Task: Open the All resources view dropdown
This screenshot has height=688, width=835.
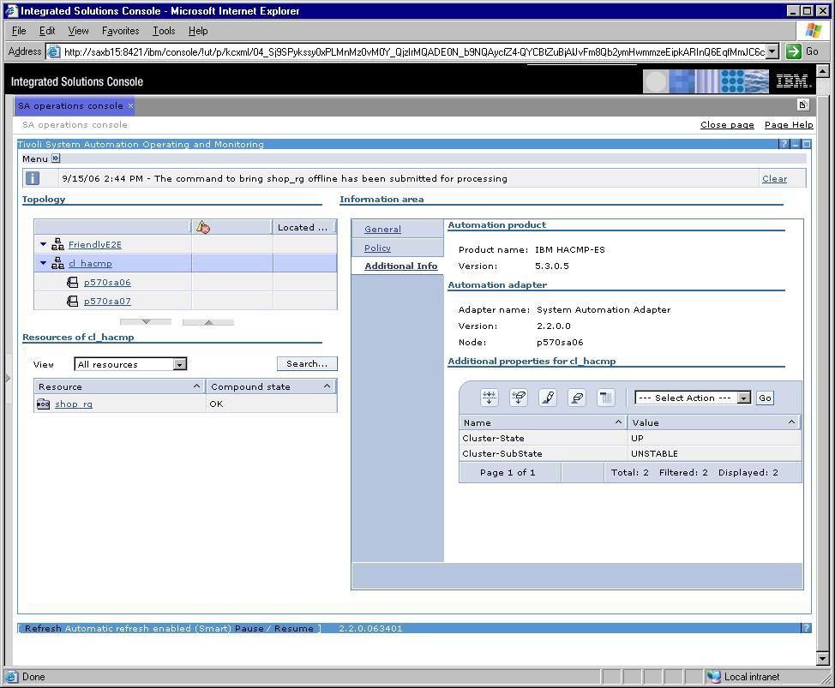Action: [x=180, y=364]
